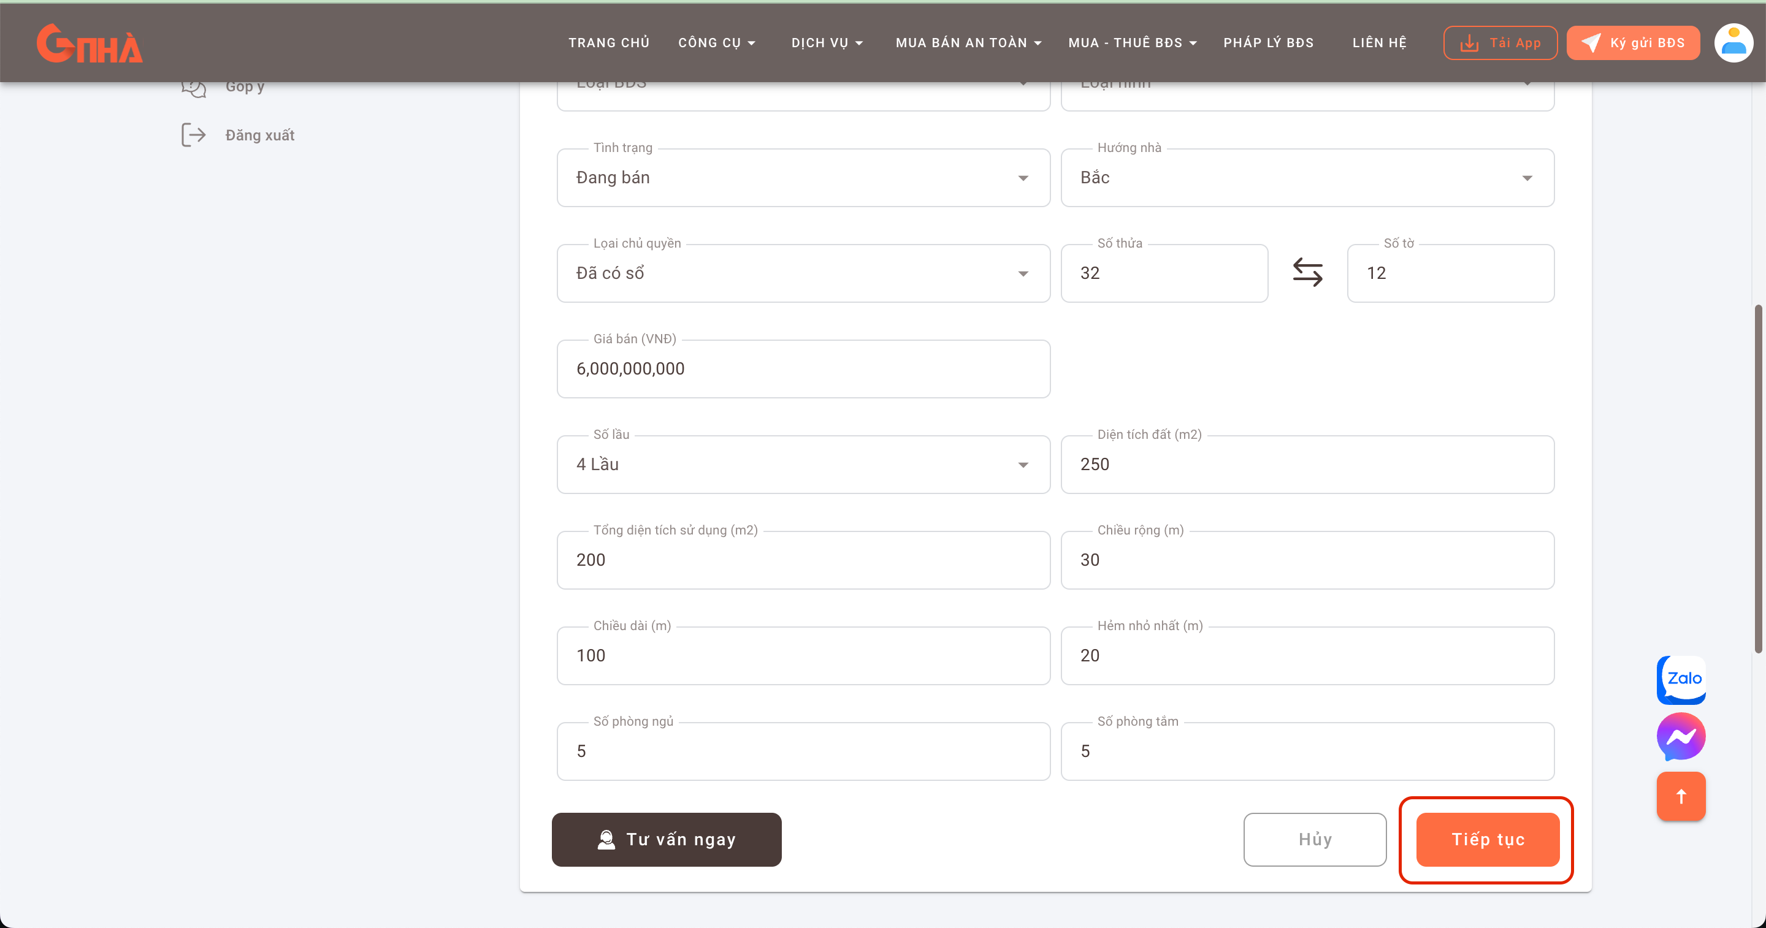1766x928 pixels.
Task: Click the Số phòng tắm field
Action: tap(1307, 751)
